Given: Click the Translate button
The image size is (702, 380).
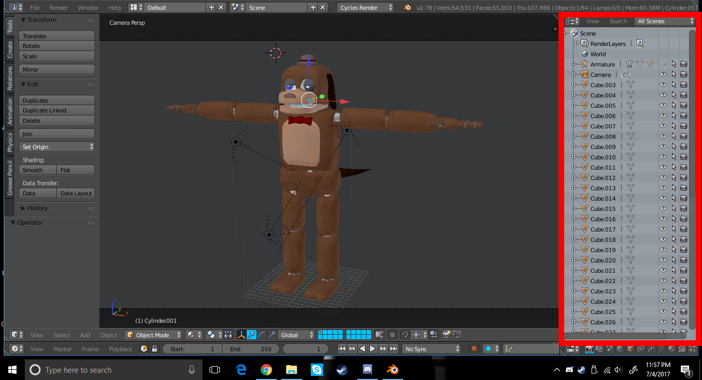Looking at the screenshot, I should pyautogui.click(x=57, y=36).
